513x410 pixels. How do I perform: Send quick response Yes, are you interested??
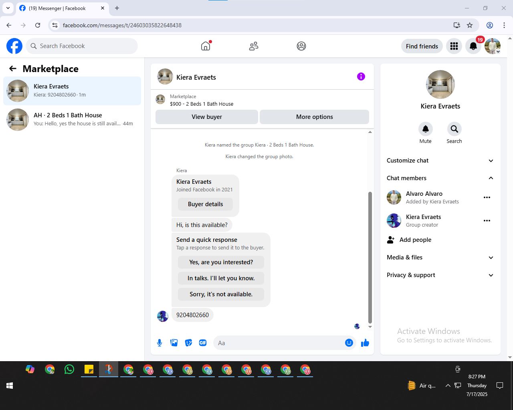(221, 262)
